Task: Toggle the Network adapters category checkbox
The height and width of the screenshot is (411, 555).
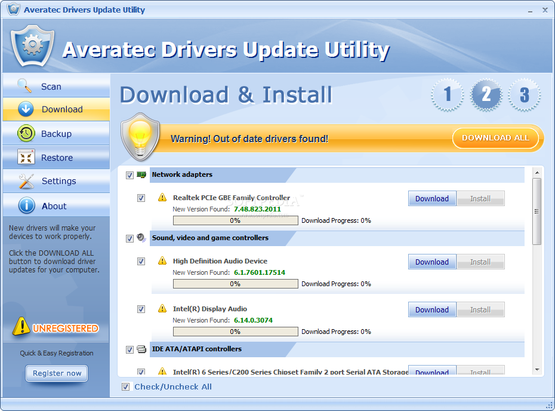Action: click(129, 175)
